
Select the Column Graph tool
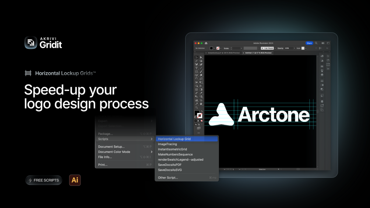pos(196,100)
